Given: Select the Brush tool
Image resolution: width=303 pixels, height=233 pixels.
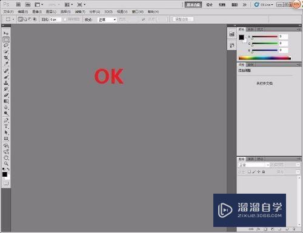Looking at the screenshot, I should (6, 77).
